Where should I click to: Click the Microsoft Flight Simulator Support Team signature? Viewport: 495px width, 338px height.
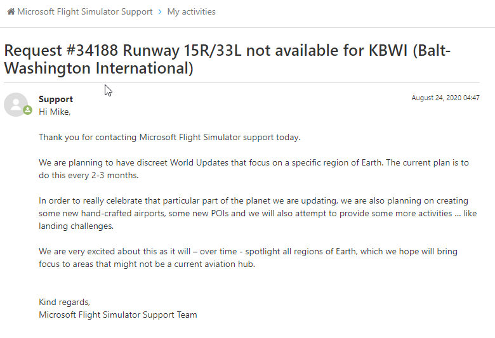click(x=118, y=315)
